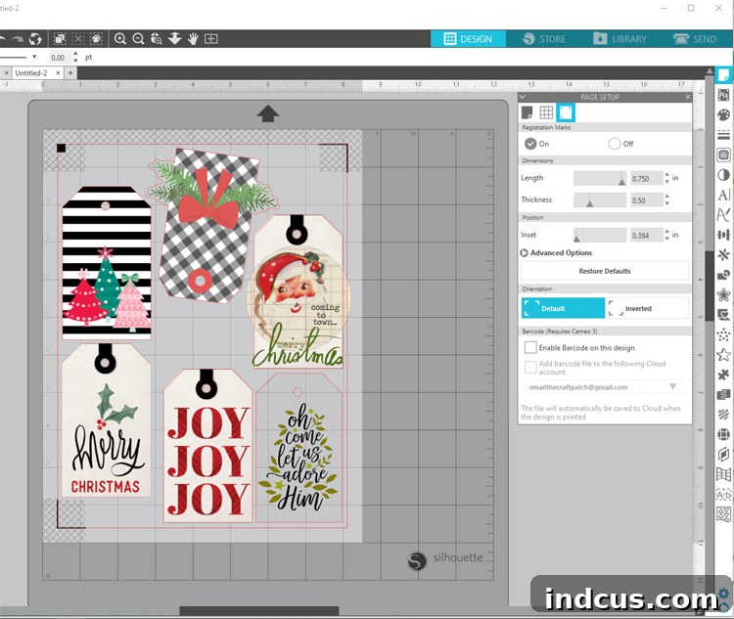
Task: Click the Length value field
Action: point(647,178)
